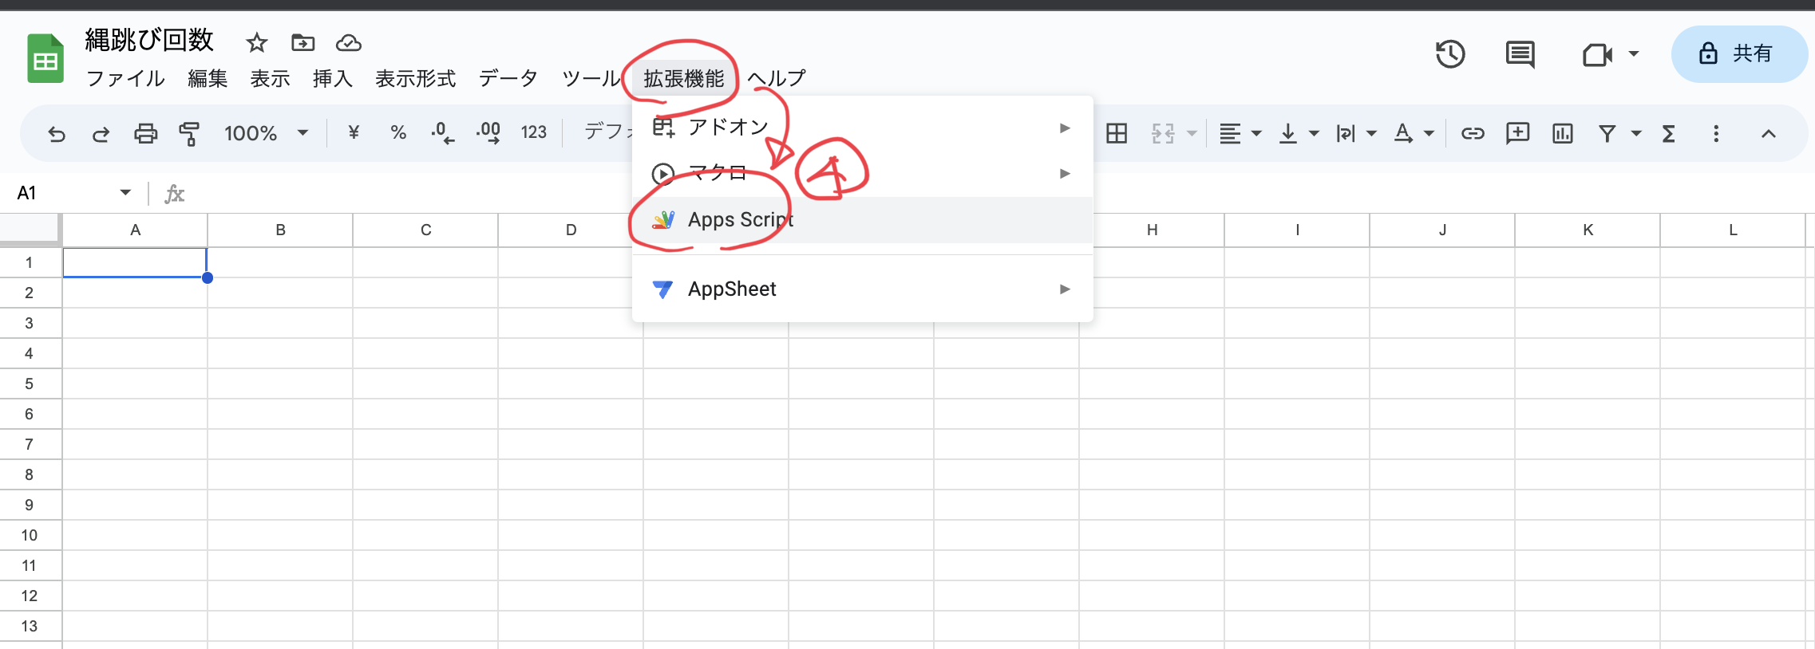Star the 縄跳び回数 document
1815x649 pixels.
pos(256,43)
